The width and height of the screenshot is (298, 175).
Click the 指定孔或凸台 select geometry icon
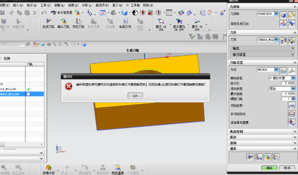pos(283,24)
